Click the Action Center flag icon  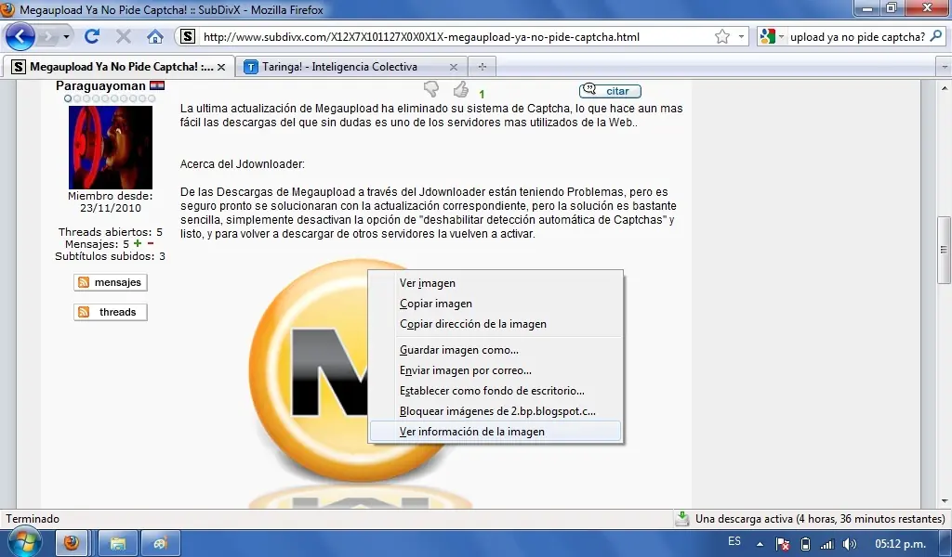tap(783, 544)
